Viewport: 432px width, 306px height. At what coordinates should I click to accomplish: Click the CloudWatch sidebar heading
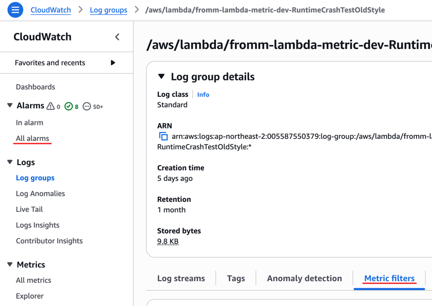click(43, 37)
